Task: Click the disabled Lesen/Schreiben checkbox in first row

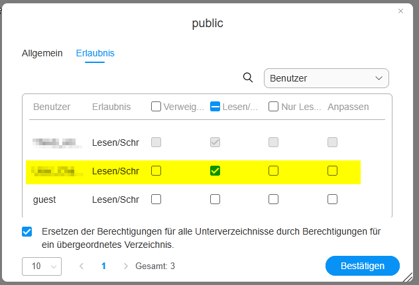Action: click(215, 142)
